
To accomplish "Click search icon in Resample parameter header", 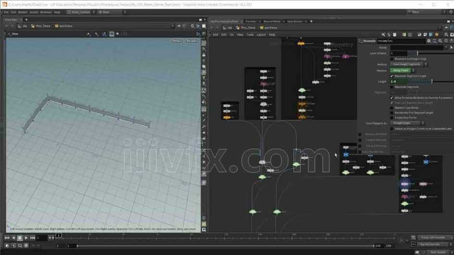I will point(441,41).
